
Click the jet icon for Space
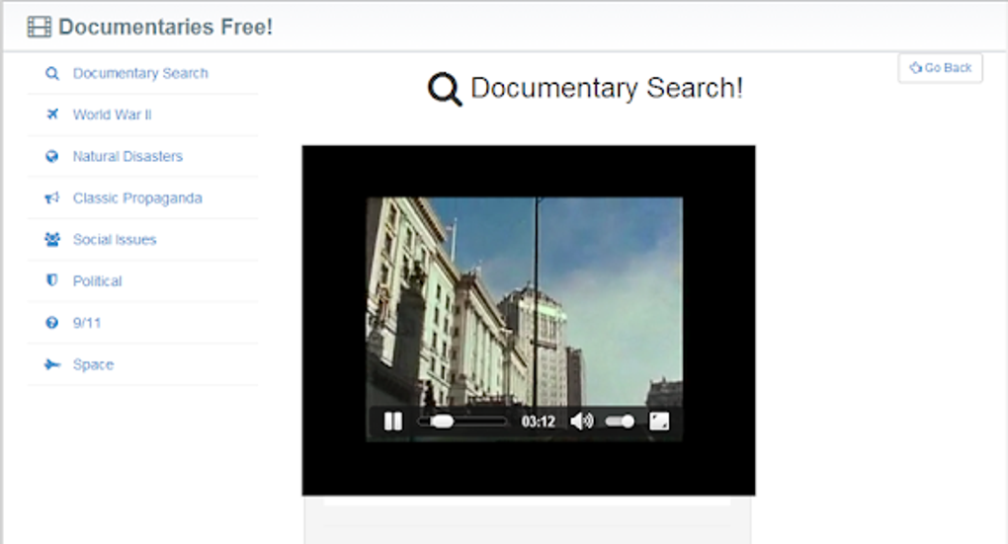click(52, 364)
